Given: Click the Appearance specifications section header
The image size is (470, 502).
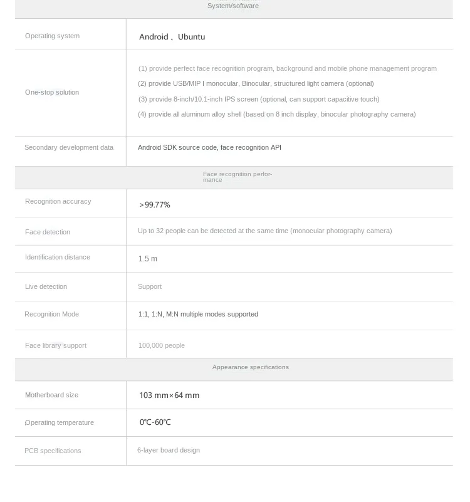Looking at the screenshot, I should coord(250,367).
